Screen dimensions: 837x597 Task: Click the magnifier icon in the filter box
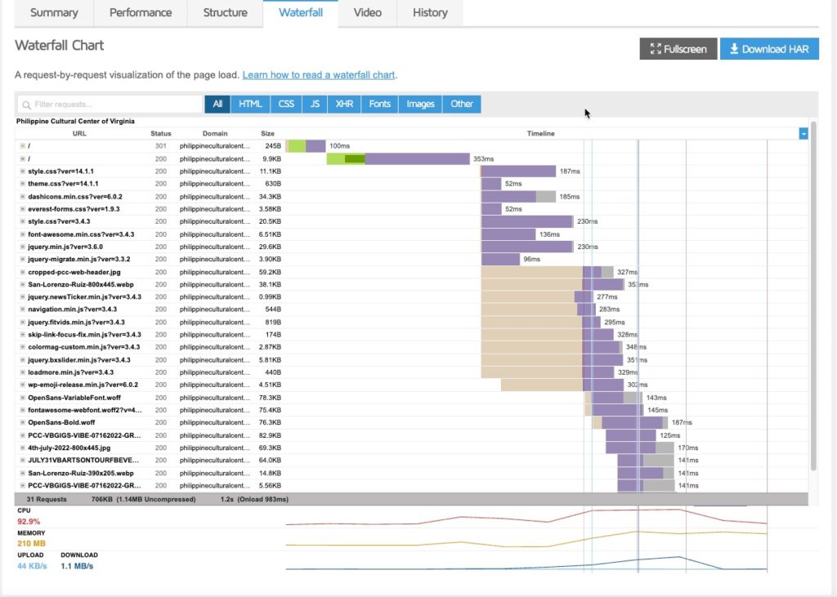(x=26, y=105)
